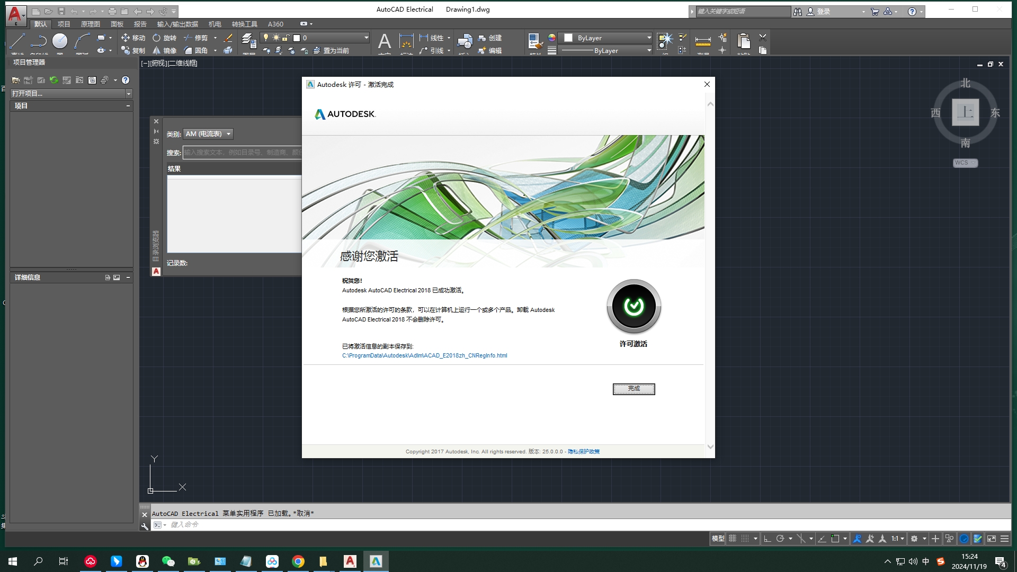The height and width of the screenshot is (572, 1017).
Task: Click the Cut scissors icon
Action: tap(763, 38)
